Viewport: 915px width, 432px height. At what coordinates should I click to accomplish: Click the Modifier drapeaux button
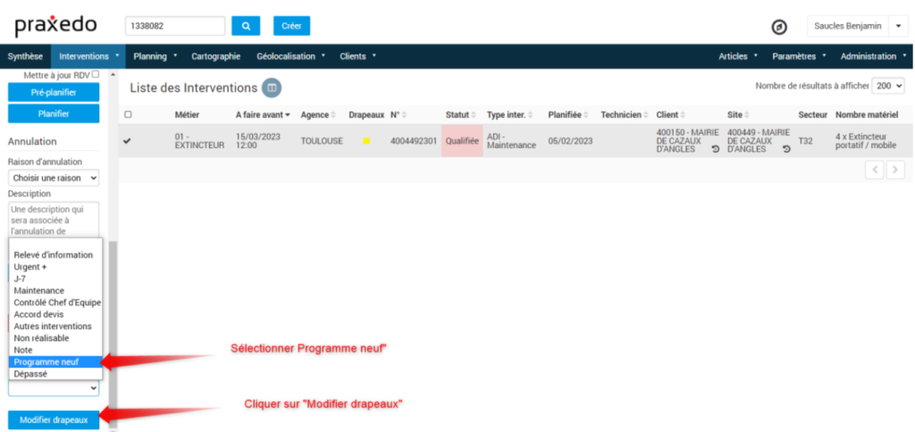click(x=54, y=420)
